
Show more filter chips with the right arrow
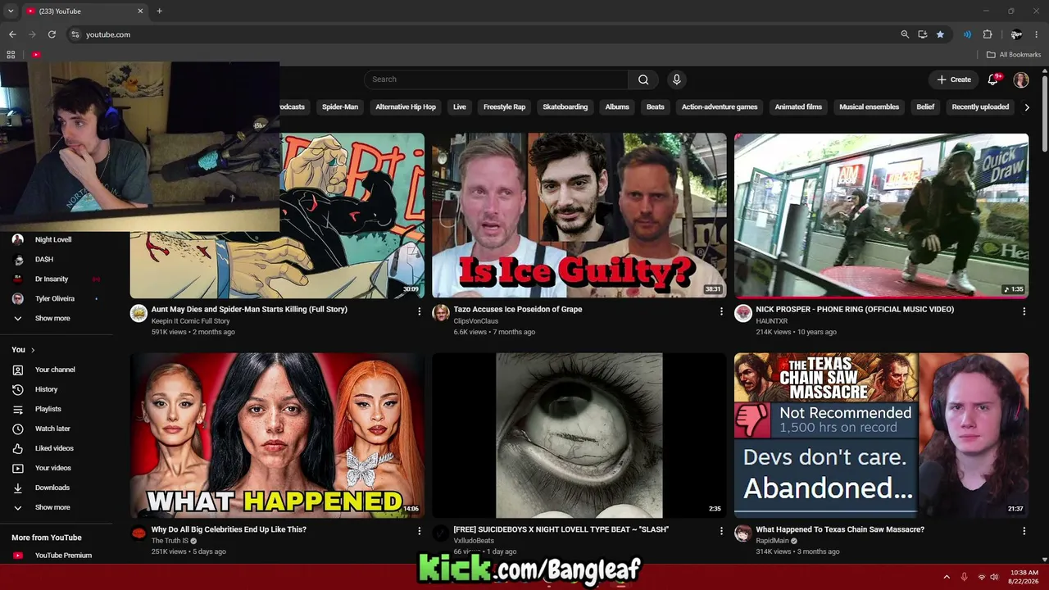[x=1027, y=107]
